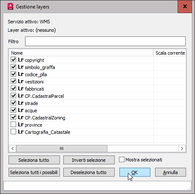Select the codice_plla layer name
The height and width of the screenshot is (194, 195).
[36, 75]
